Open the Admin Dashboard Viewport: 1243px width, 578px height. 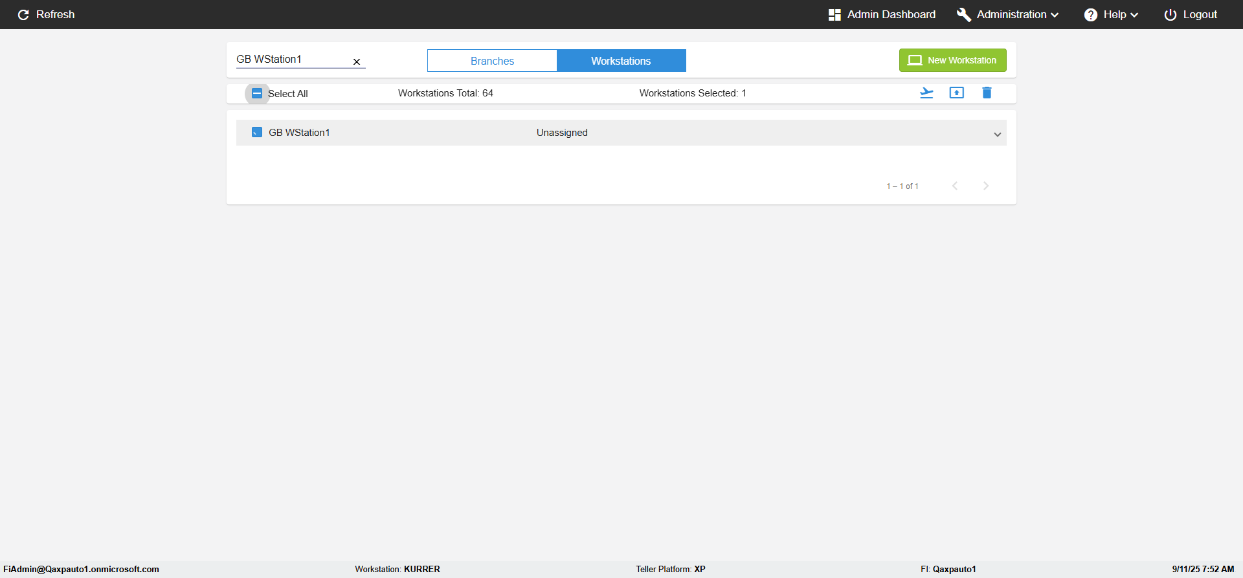[882, 14]
